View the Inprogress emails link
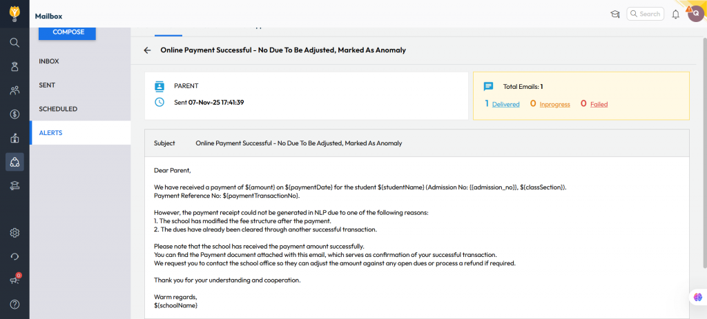 click(x=554, y=104)
